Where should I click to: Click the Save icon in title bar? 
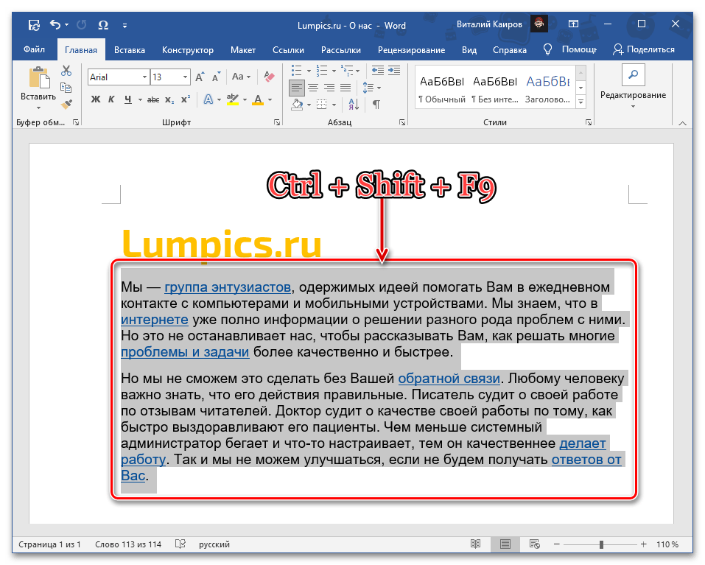[x=34, y=25]
